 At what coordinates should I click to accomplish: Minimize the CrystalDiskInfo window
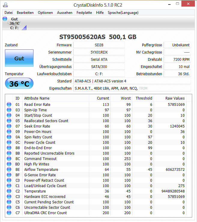coord(169,4)
